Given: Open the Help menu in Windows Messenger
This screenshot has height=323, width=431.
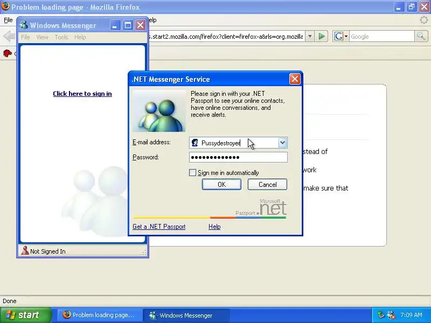Looking at the screenshot, I should point(80,37).
